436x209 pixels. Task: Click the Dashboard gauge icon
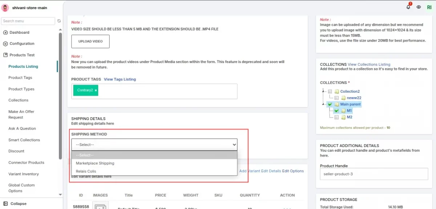tap(5, 33)
